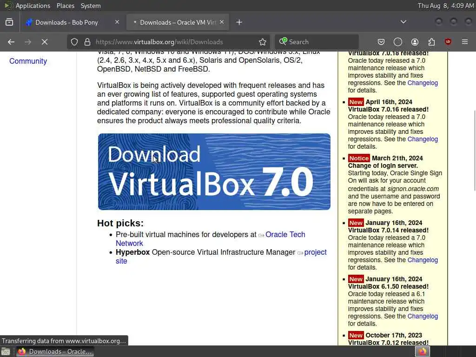This screenshot has width=476, height=357.
Task: Close the Downloads – Oracle VM VirtualBox tab
Action: click(222, 22)
